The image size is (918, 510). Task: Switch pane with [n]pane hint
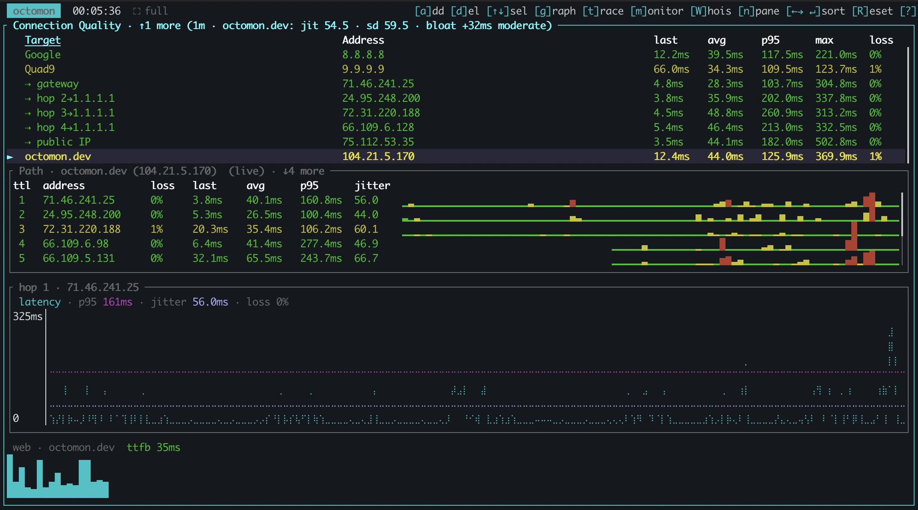759,11
